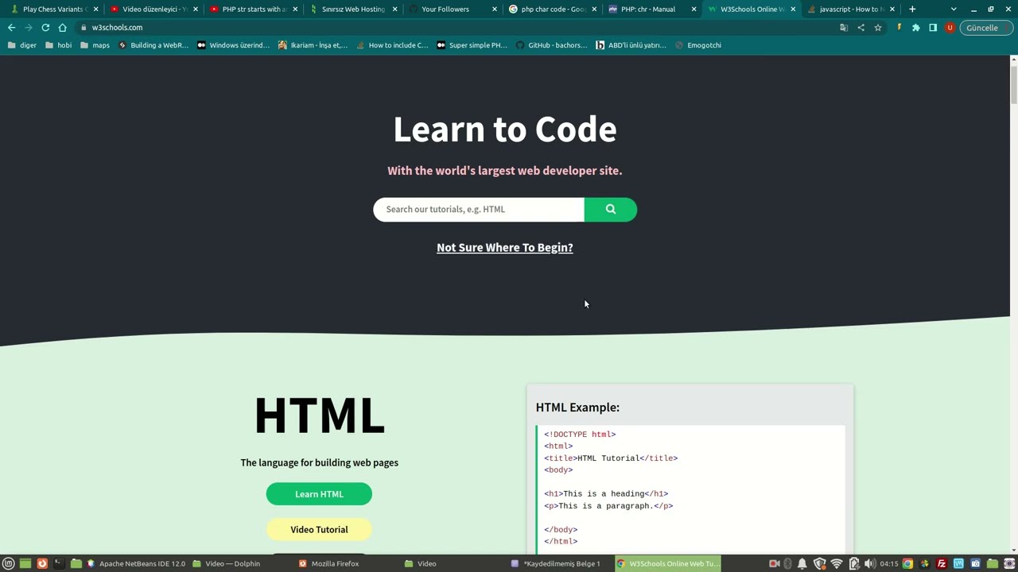
Task: Open the maps bookmarks folder
Action: click(95, 45)
